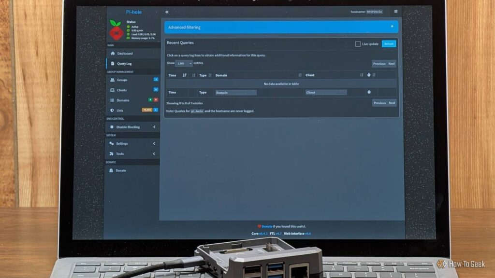The height and width of the screenshot is (278, 495).
Task: Open Dashboard via the home icon
Action: pos(113,54)
